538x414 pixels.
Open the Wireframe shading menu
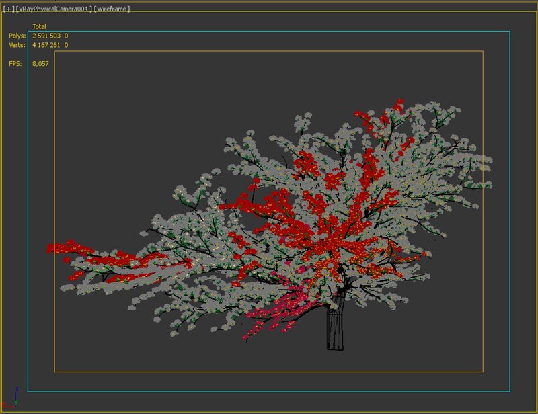click(112, 9)
